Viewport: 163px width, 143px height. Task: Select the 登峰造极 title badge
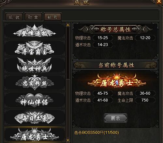[x=35, y=31]
